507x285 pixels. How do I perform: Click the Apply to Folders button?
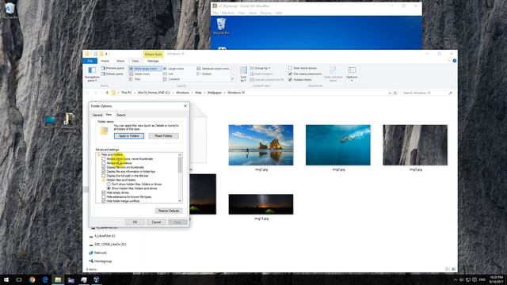[129, 136]
